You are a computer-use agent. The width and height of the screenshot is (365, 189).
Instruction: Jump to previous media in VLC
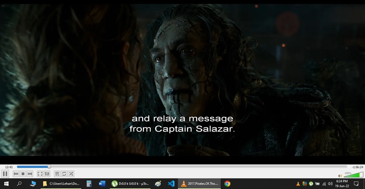point(16,174)
